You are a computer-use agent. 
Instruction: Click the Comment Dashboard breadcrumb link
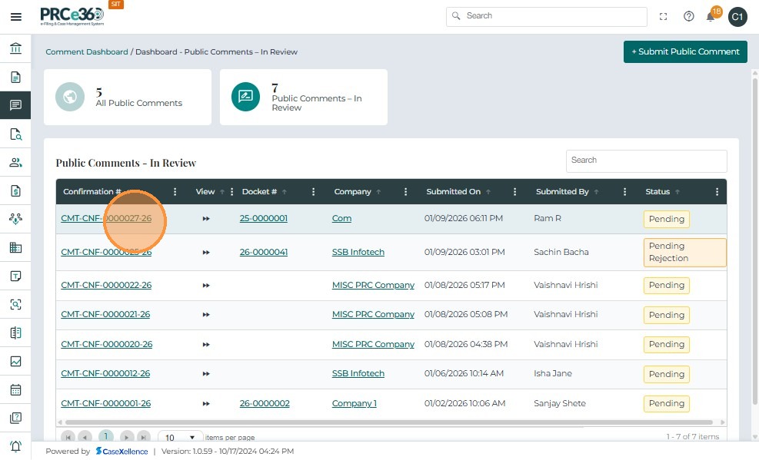coord(87,52)
